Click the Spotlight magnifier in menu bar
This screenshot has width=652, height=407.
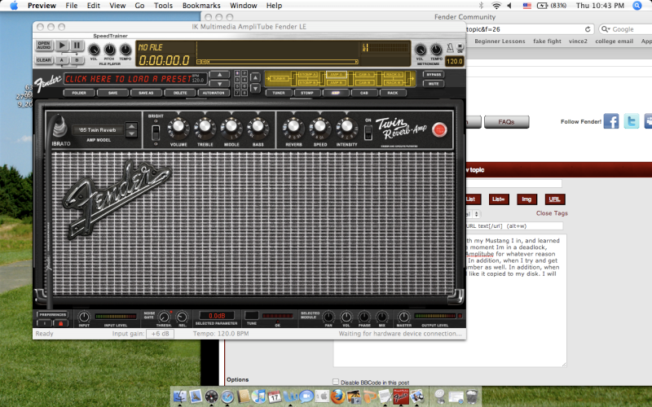point(642,5)
